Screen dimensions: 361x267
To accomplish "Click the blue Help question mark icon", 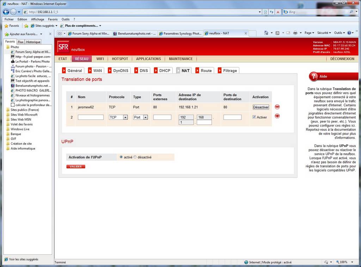I will pos(349,33).
